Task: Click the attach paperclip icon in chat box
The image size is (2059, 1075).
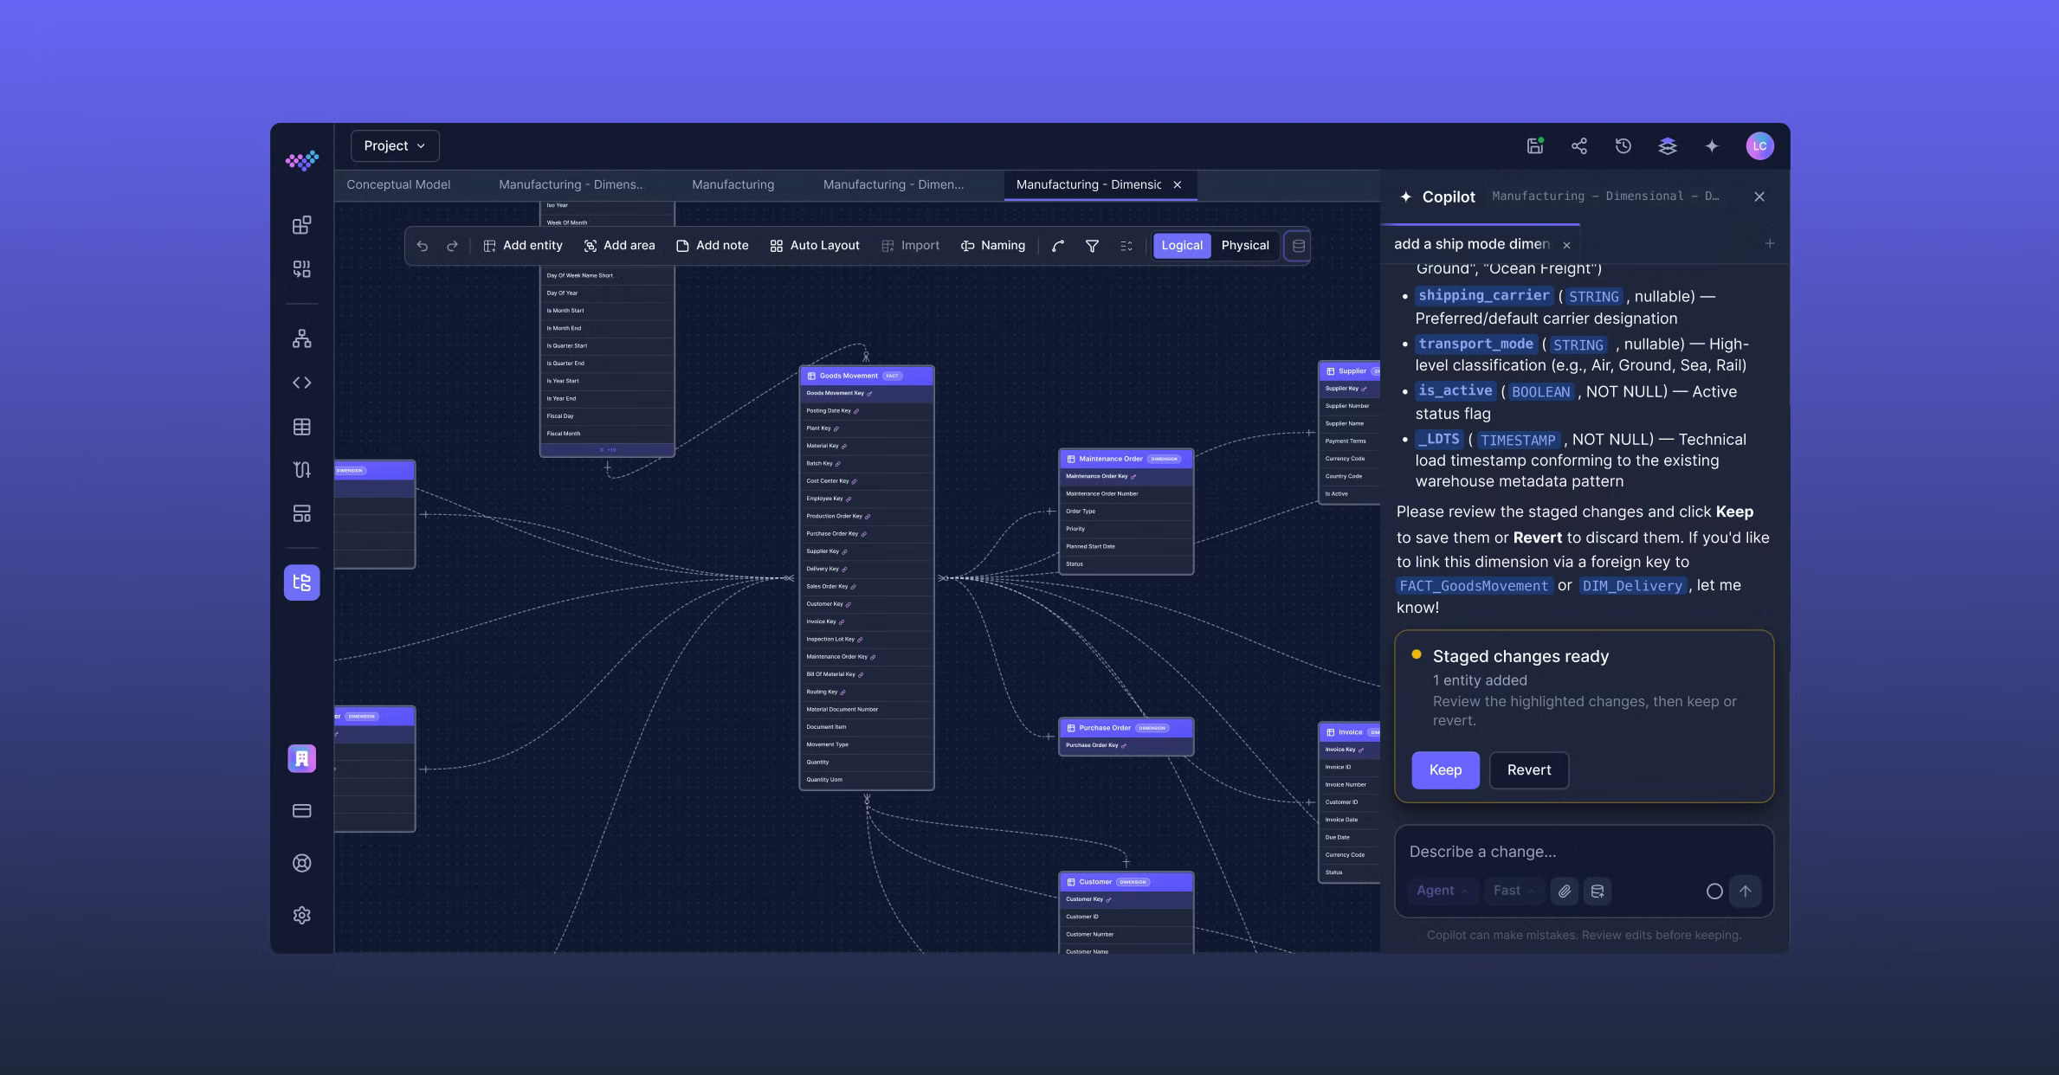Action: (1565, 891)
